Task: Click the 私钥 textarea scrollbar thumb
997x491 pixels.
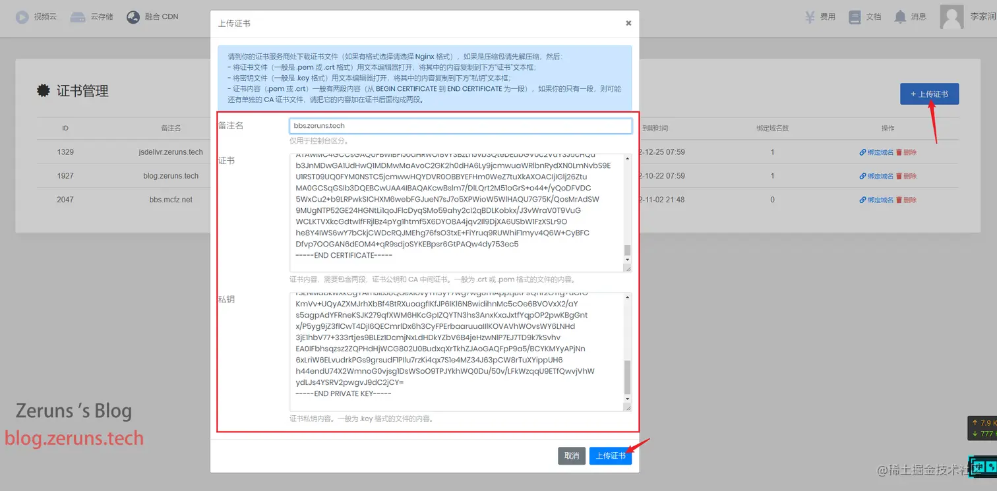Action: (628, 377)
